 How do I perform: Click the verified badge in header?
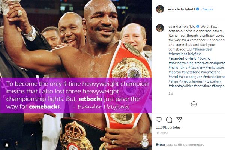(198, 9)
